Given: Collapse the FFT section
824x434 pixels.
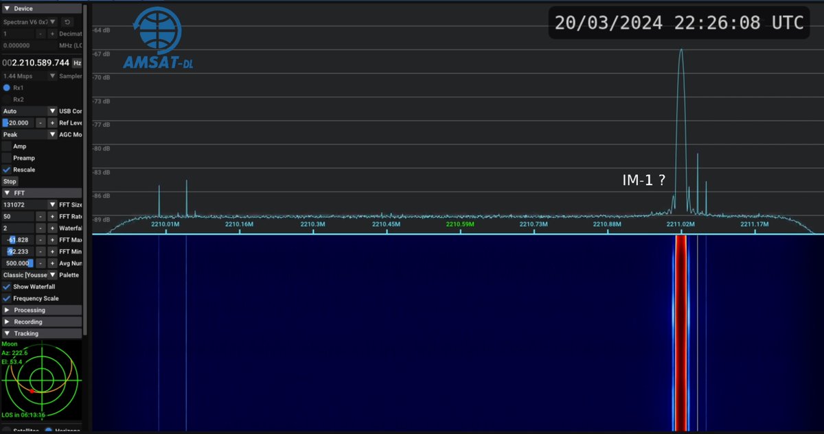Looking at the screenshot, I should (41, 193).
